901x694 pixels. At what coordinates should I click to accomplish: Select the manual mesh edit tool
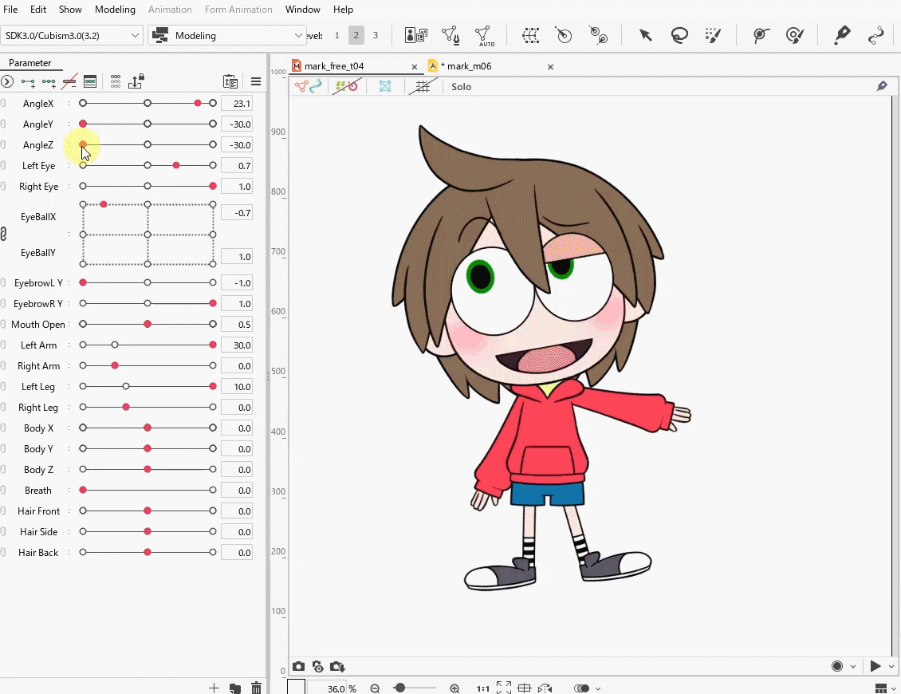click(450, 36)
